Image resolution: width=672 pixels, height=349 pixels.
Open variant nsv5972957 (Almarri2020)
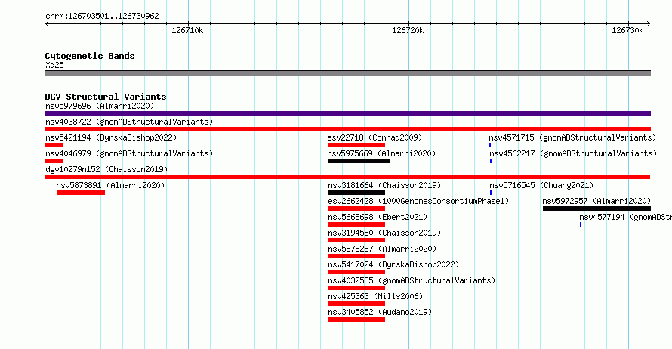click(x=596, y=201)
